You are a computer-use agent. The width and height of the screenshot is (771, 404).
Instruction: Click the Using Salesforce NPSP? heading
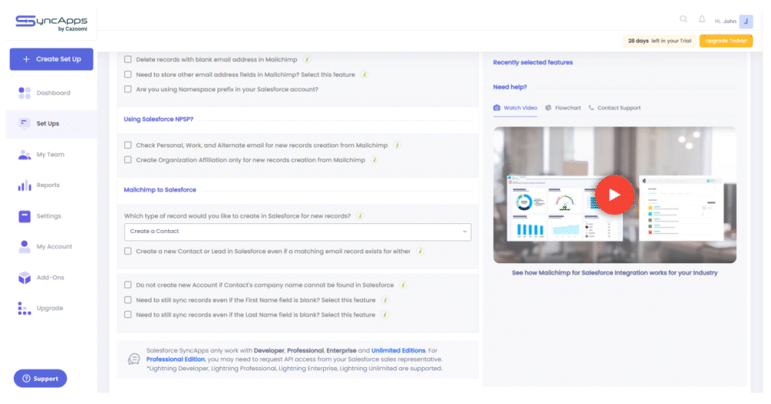158,119
